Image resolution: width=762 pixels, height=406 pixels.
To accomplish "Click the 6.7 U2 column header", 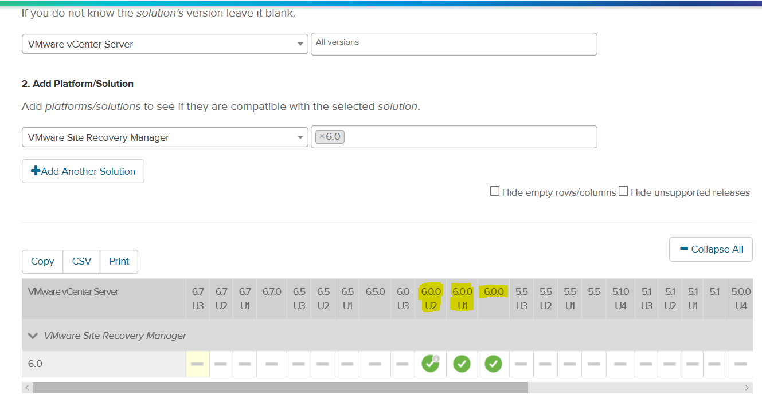I will 221,298.
